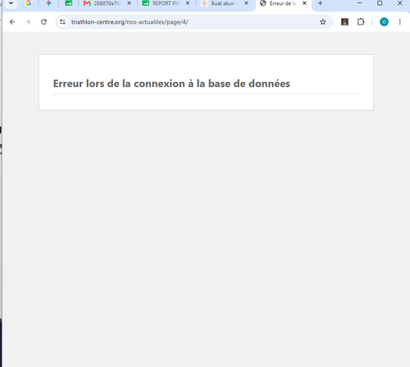This screenshot has height=367, width=410.
Task: Open the pinned extension with portrait icon
Action: pos(344,22)
